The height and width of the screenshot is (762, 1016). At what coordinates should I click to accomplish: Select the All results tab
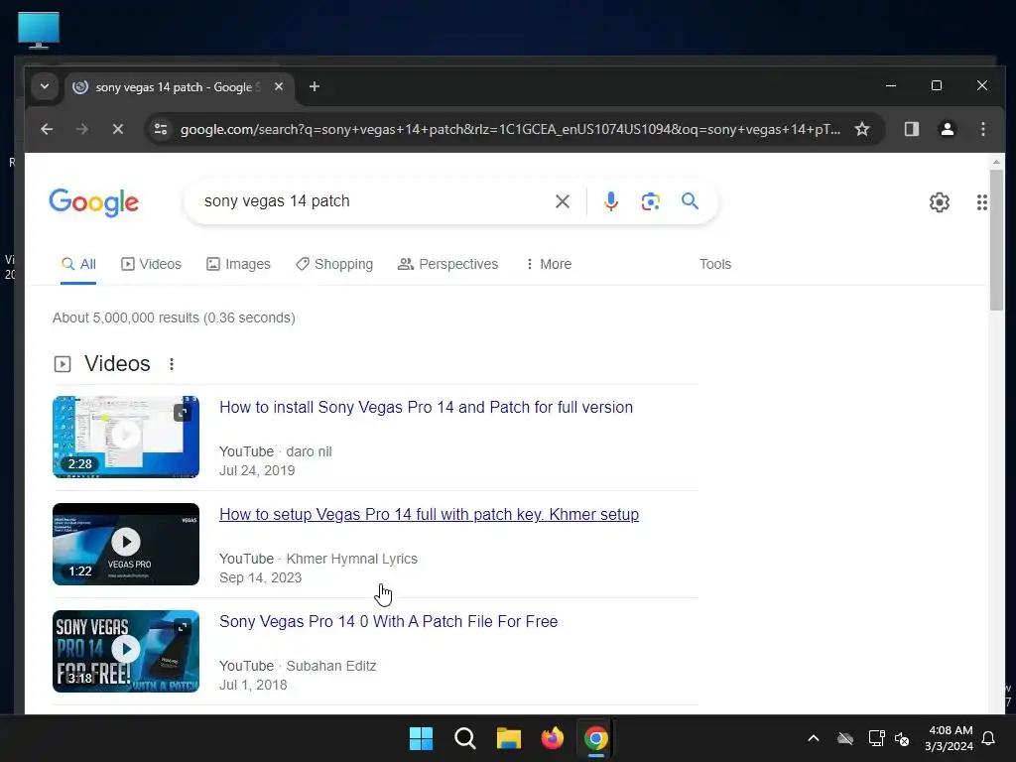point(78,264)
